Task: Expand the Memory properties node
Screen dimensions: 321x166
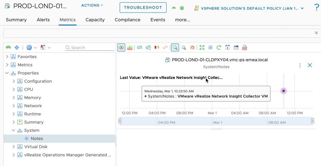Action: point(14,97)
